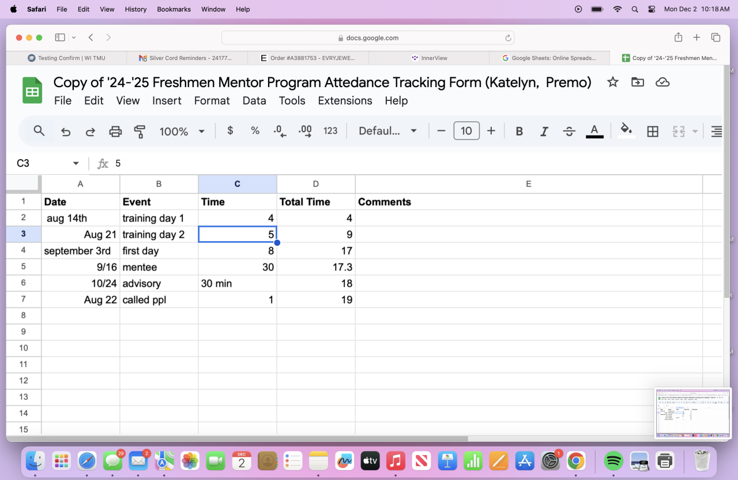The width and height of the screenshot is (738, 480).
Task: Select the Total Time cell showing 17.3
Action: click(316, 267)
